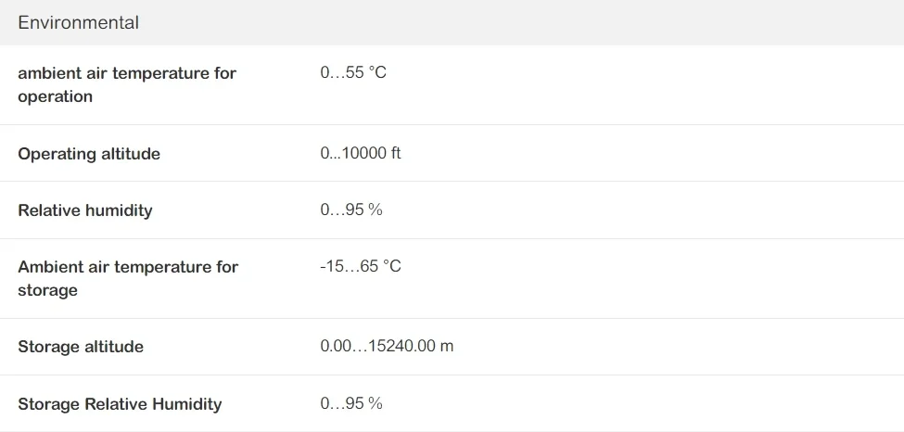
Task: Select the Storage Relative Humidity label
Action: pos(120,404)
